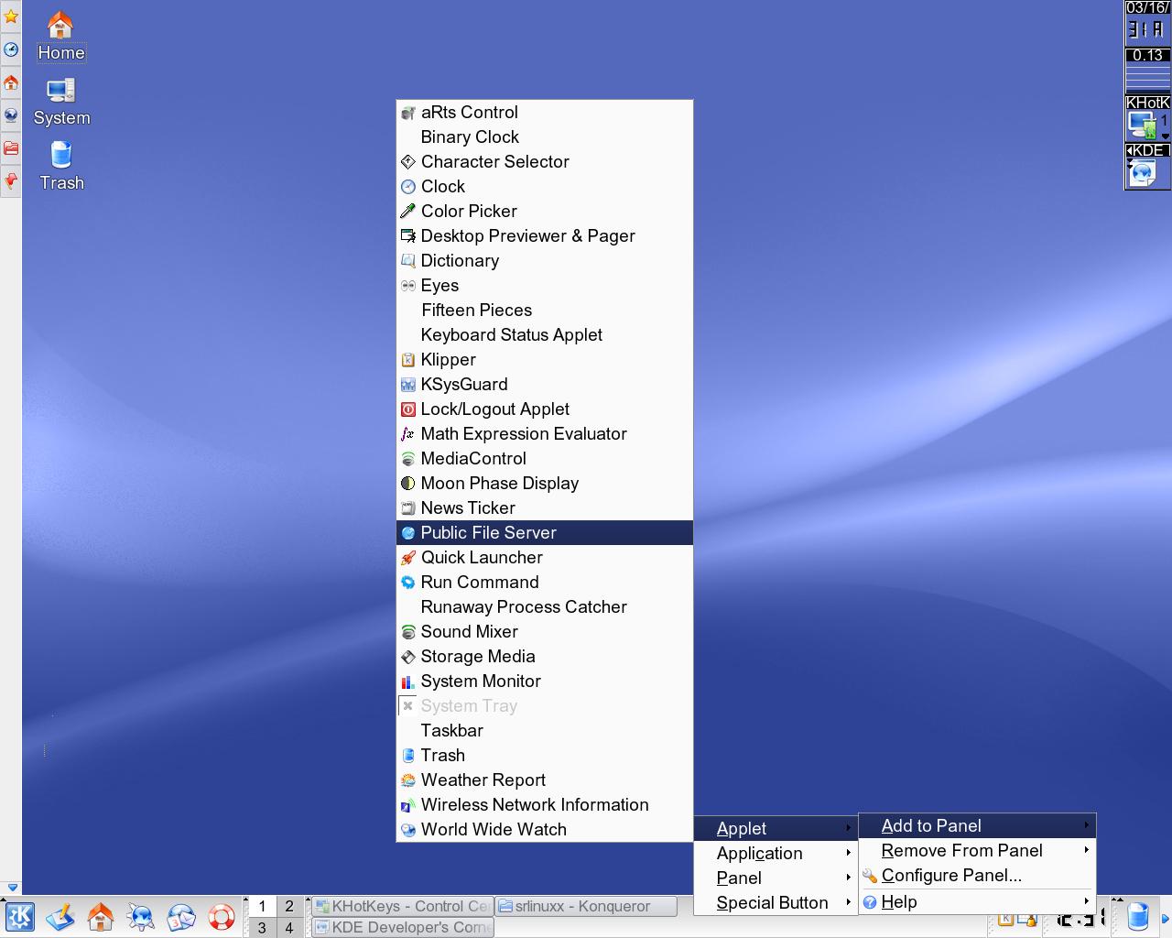Click the Trash bin icon on bottom panel
Viewport: 1172px width, 938px height.
click(x=1137, y=916)
